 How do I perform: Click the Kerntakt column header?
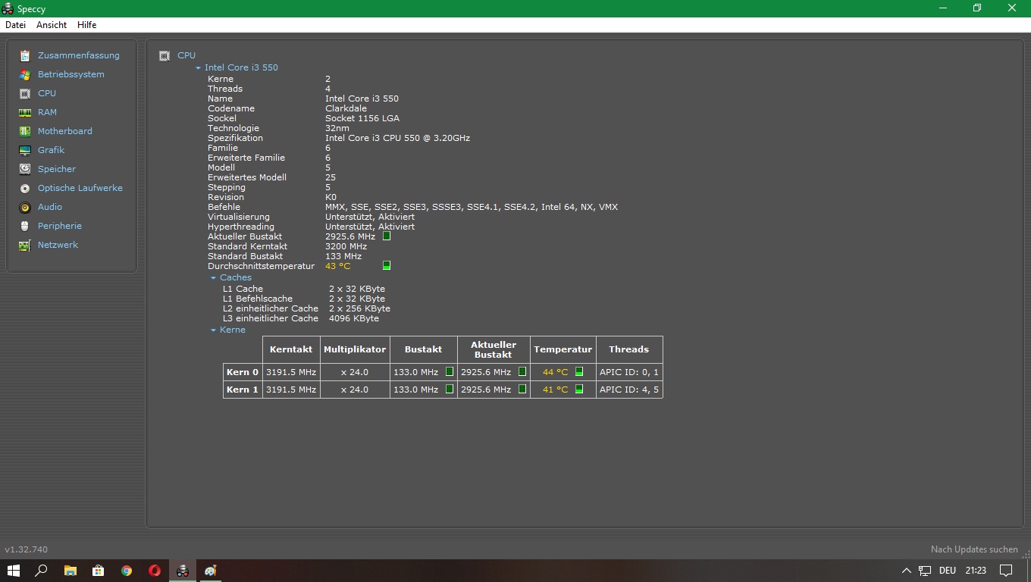coord(291,349)
